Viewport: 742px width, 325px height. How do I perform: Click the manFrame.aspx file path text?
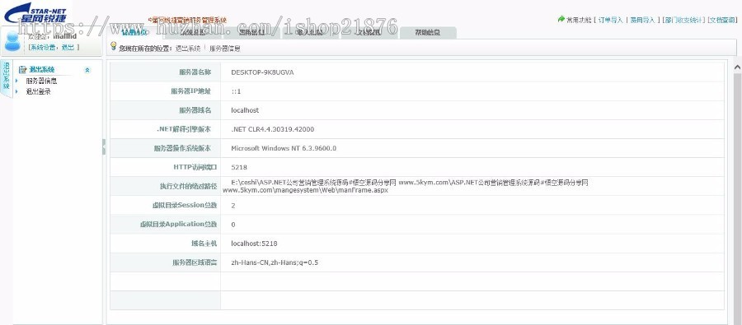click(x=405, y=186)
